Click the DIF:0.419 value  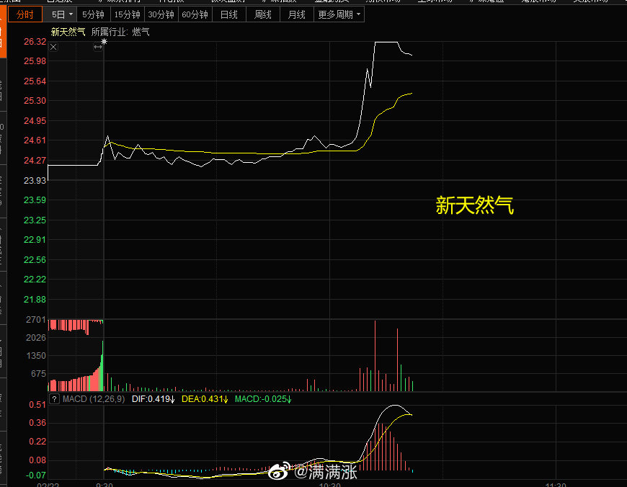pyautogui.click(x=154, y=399)
